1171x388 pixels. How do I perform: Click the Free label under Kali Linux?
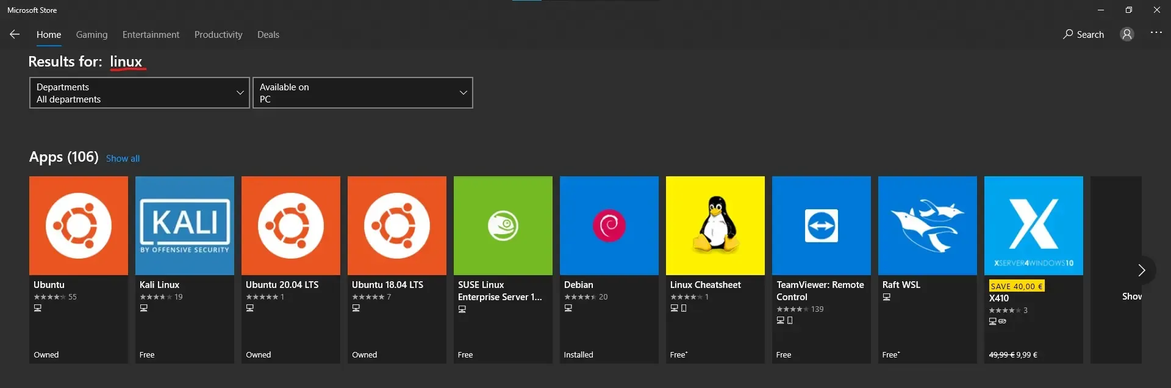[x=147, y=354]
